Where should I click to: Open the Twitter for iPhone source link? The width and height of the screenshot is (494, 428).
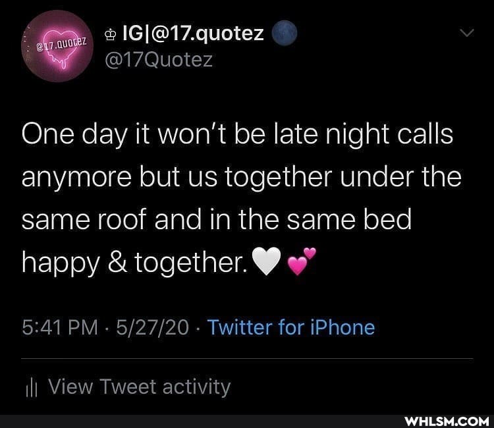(291, 327)
